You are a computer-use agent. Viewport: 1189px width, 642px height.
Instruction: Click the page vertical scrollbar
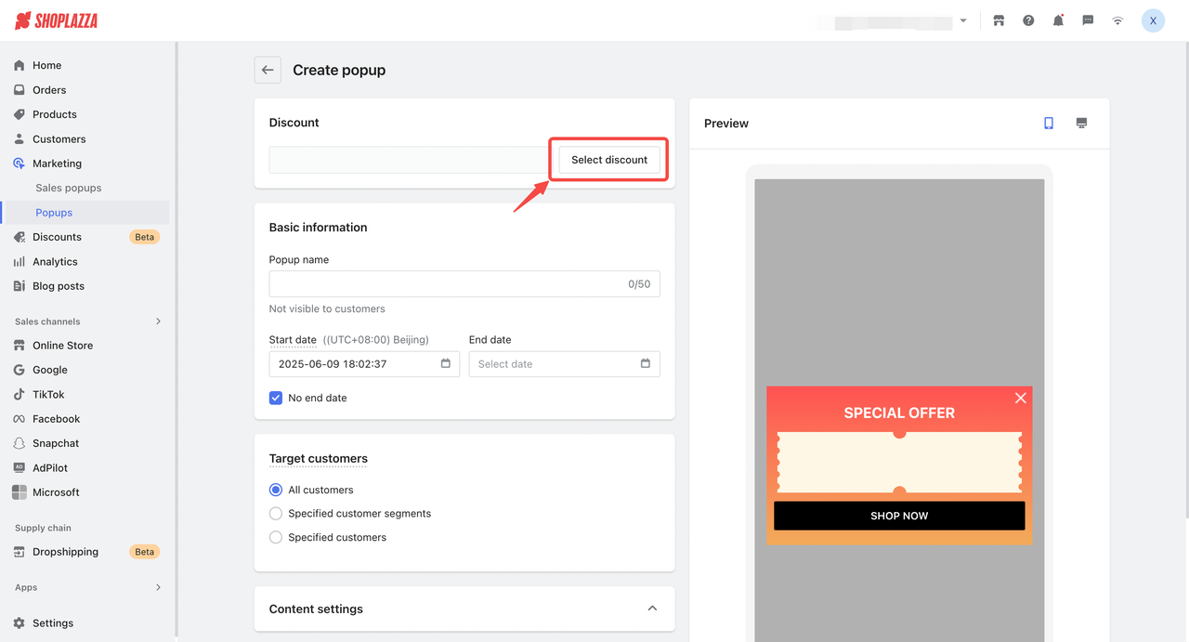coord(1185,279)
